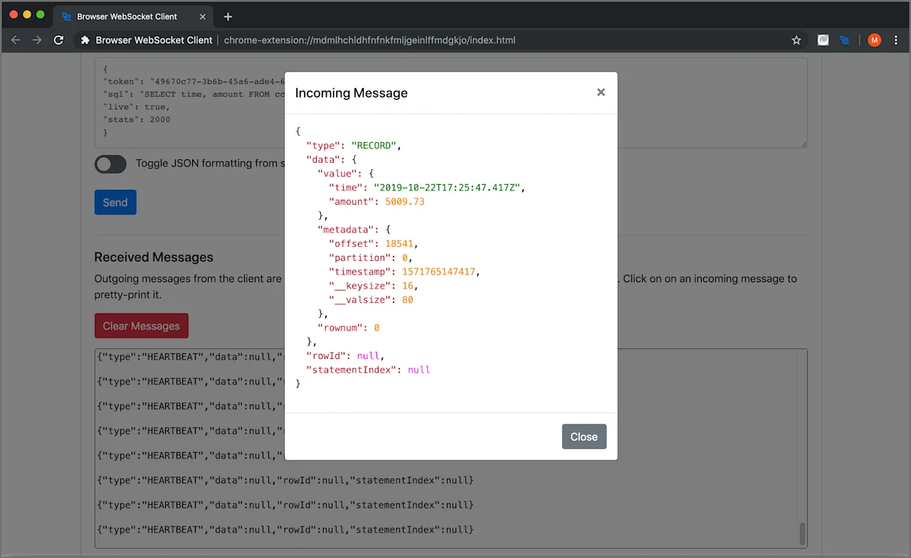Click the __keysize value 16

click(x=407, y=286)
